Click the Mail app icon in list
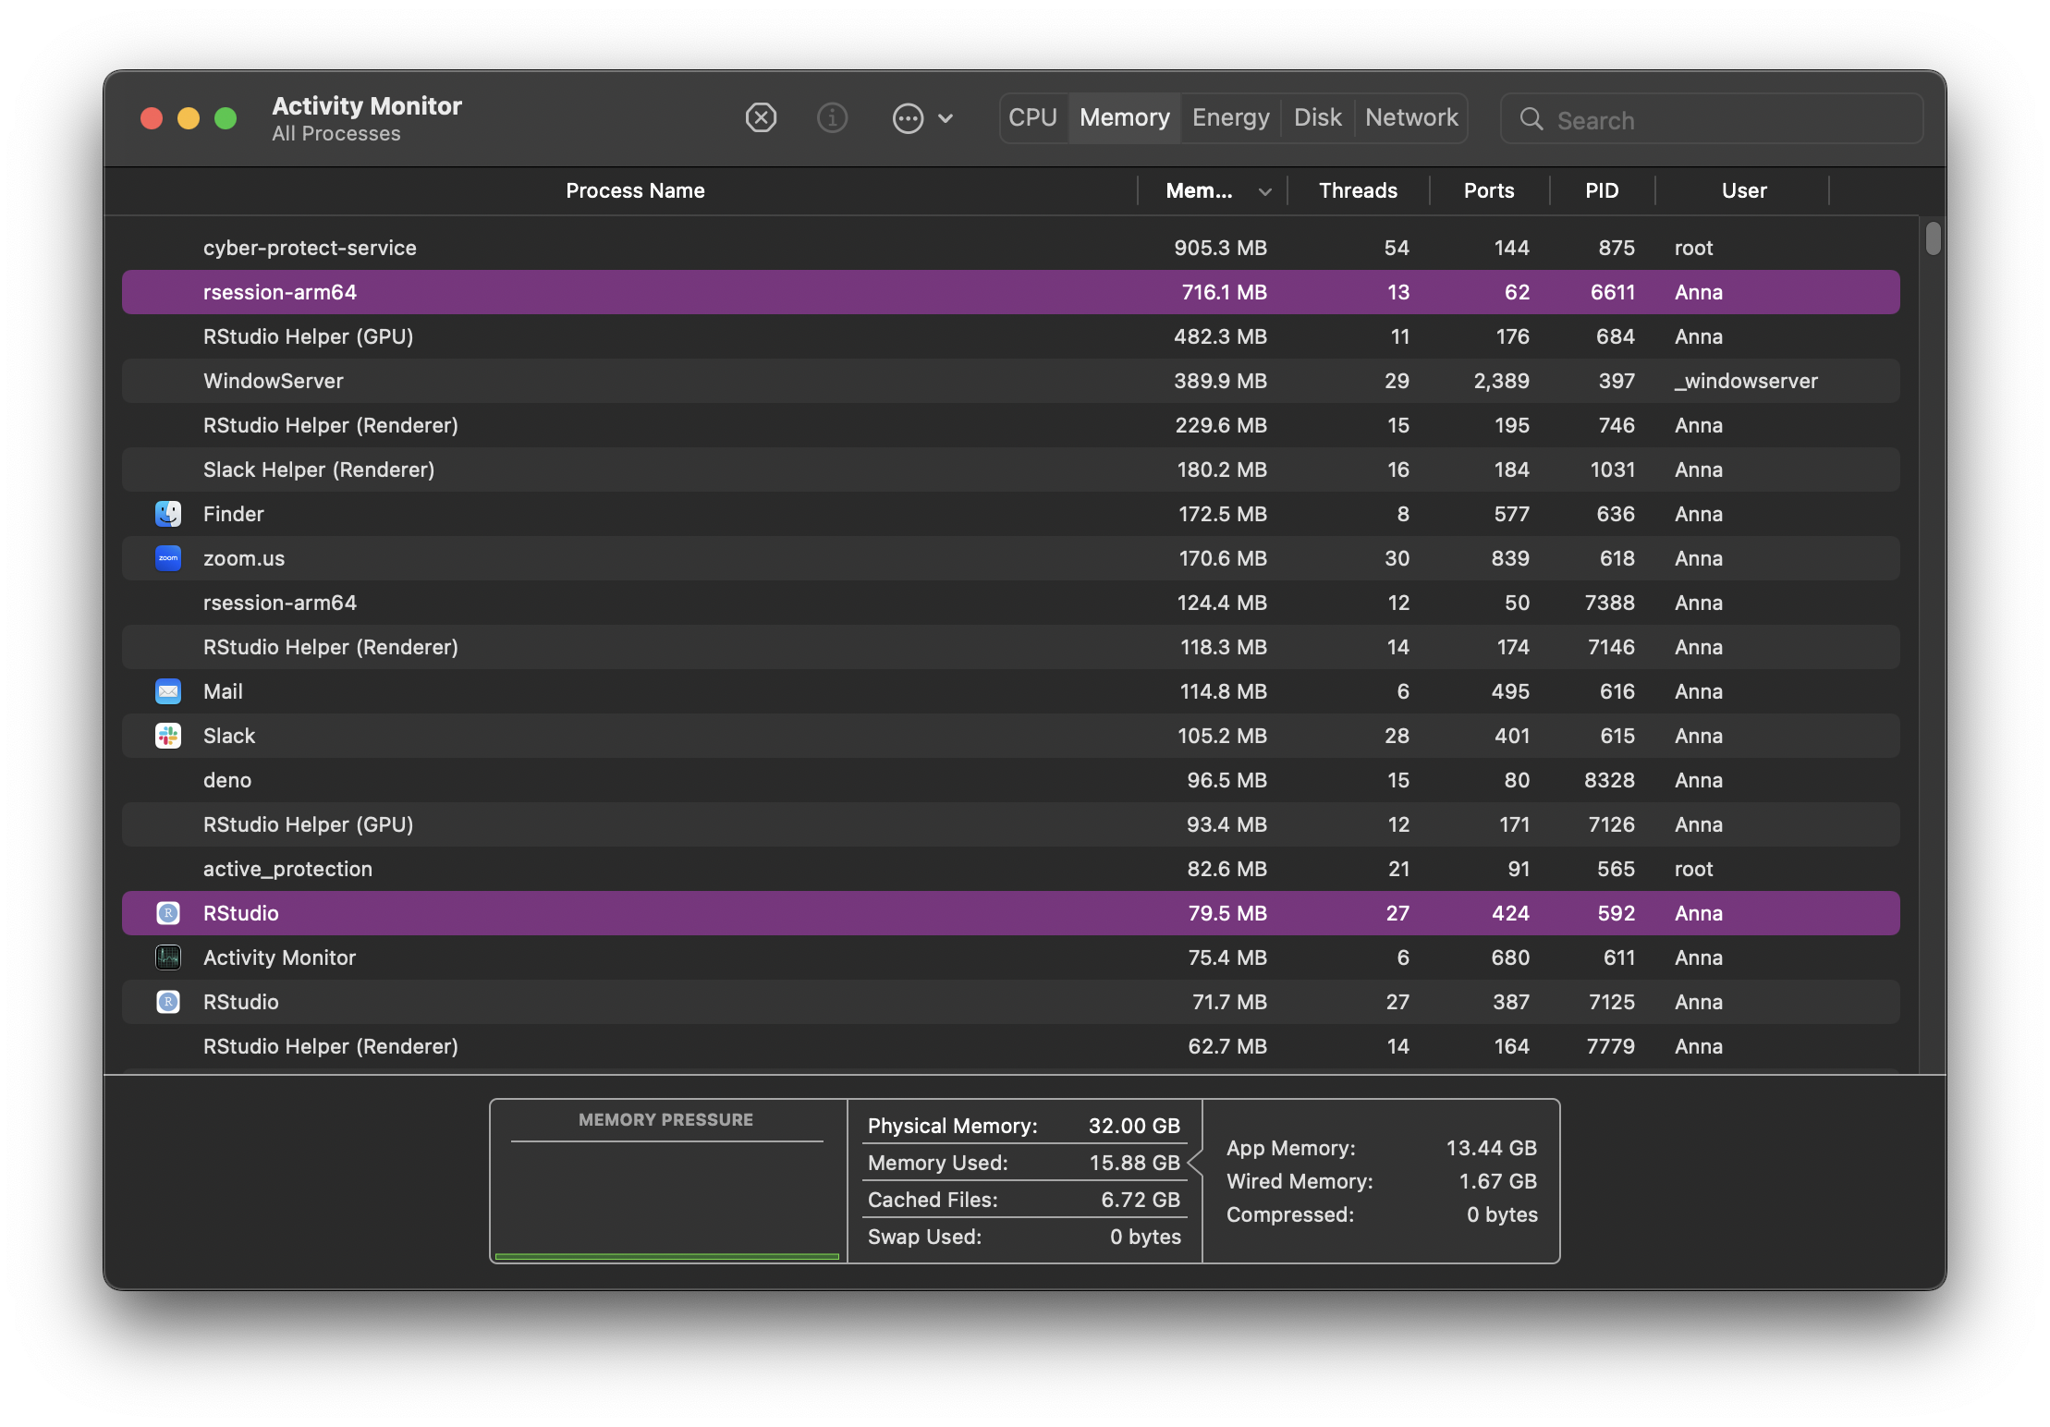The height and width of the screenshot is (1427, 2050). (168, 691)
